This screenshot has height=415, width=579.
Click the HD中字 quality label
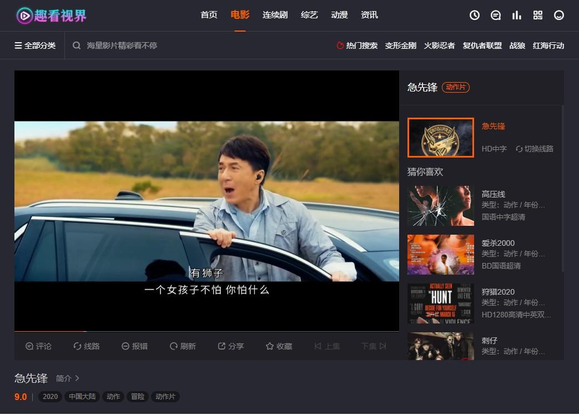pos(494,149)
